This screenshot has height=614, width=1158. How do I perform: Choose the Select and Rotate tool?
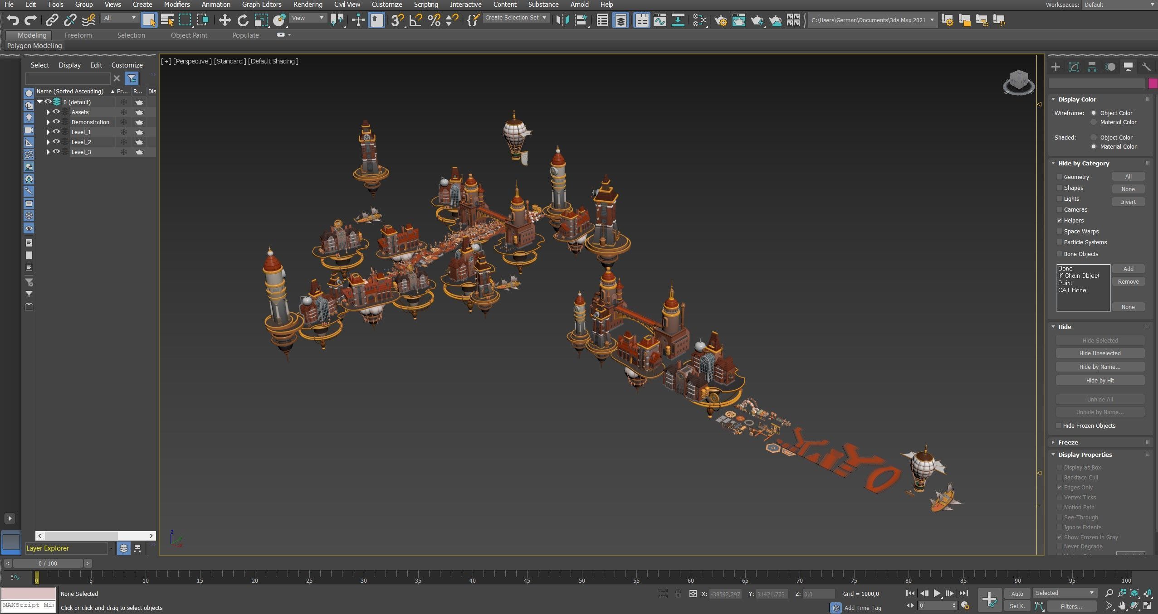point(243,20)
